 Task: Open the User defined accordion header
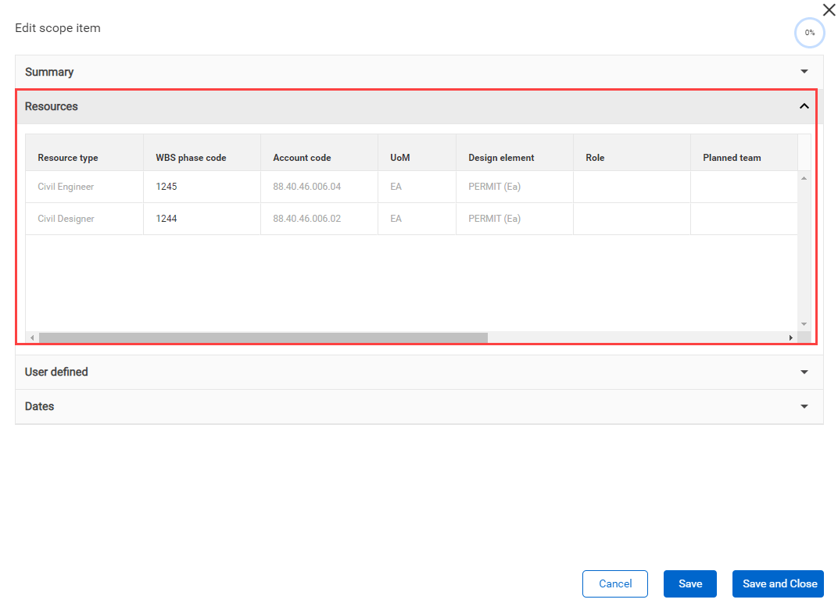tap(419, 372)
